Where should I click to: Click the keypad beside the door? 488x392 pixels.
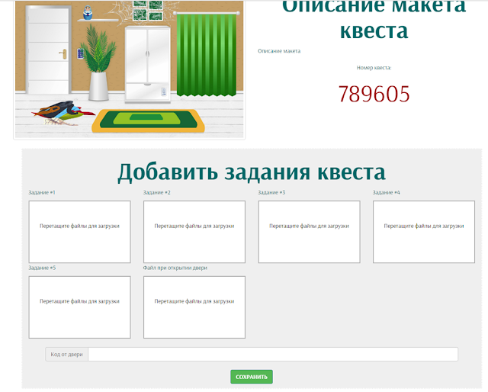(80, 54)
